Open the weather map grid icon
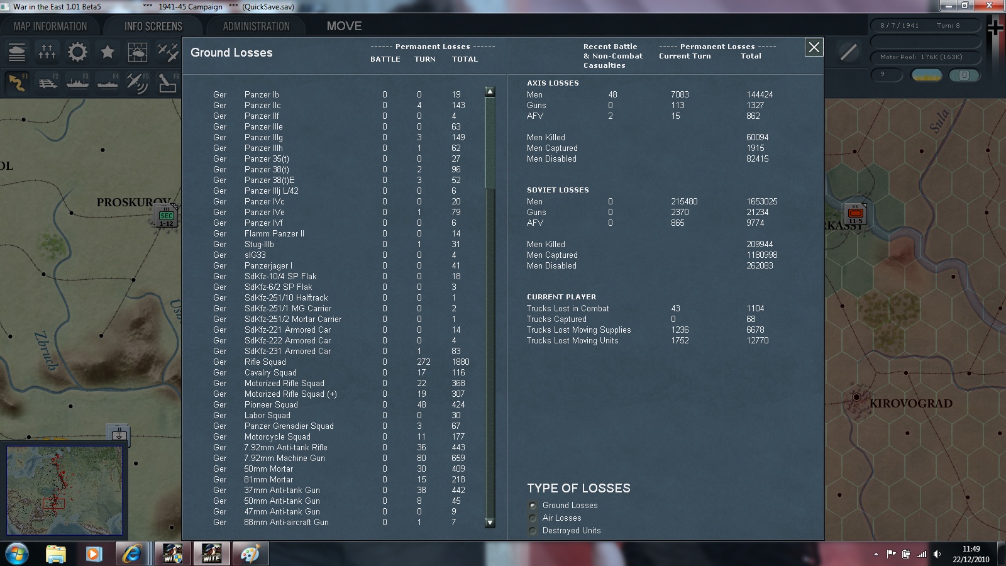This screenshot has height=566, width=1006. pyautogui.click(x=138, y=52)
